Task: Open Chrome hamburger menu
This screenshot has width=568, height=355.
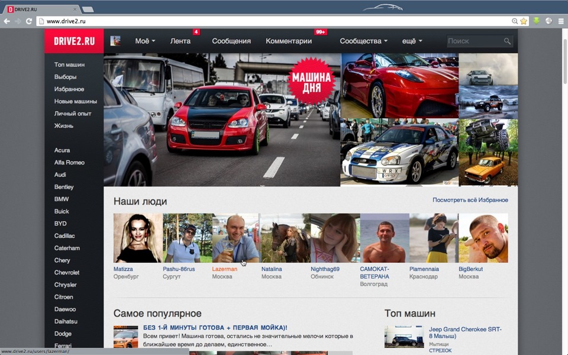Action: pos(561,21)
